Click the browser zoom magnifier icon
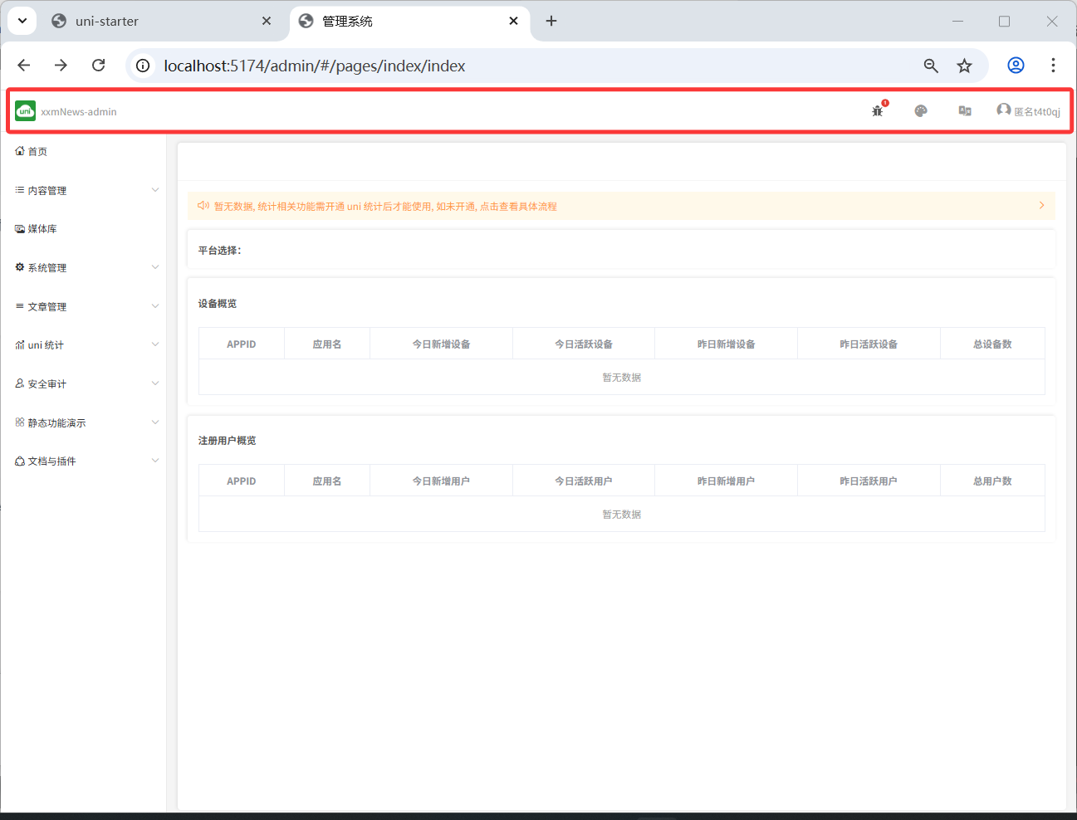The image size is (1077, 820). coord(931,66)
